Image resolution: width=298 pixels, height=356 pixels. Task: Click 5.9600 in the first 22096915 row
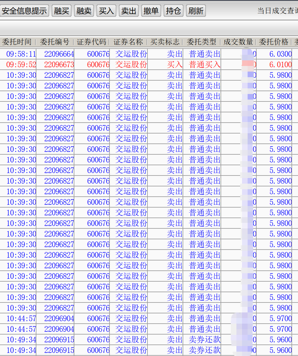[281, 340]
